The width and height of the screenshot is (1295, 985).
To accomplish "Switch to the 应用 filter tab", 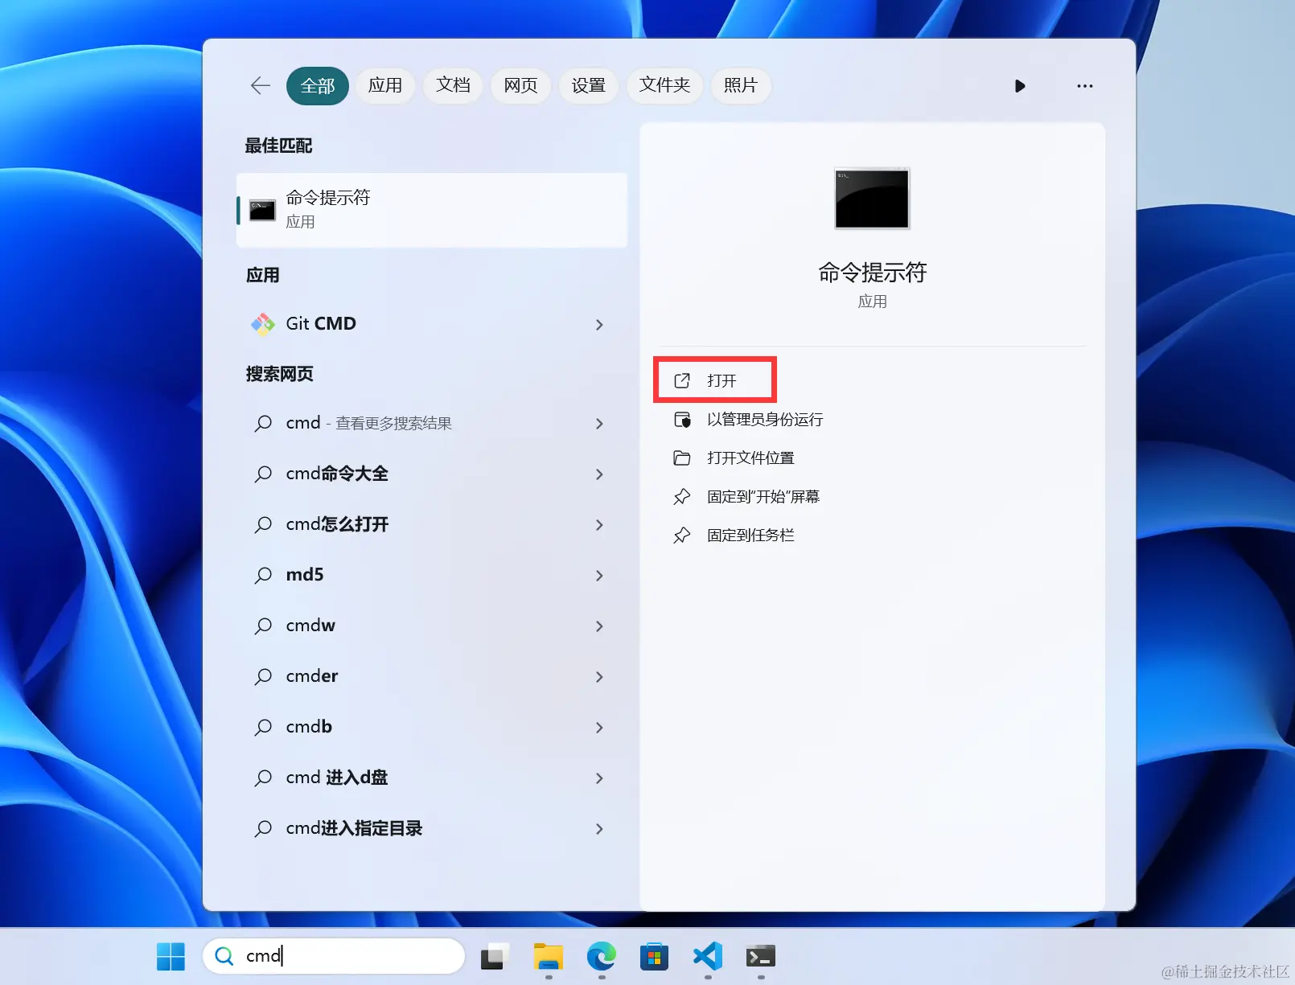I will [x=385, y=85].
